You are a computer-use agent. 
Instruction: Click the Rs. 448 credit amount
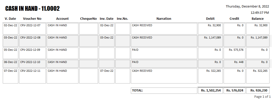(239, 62)
